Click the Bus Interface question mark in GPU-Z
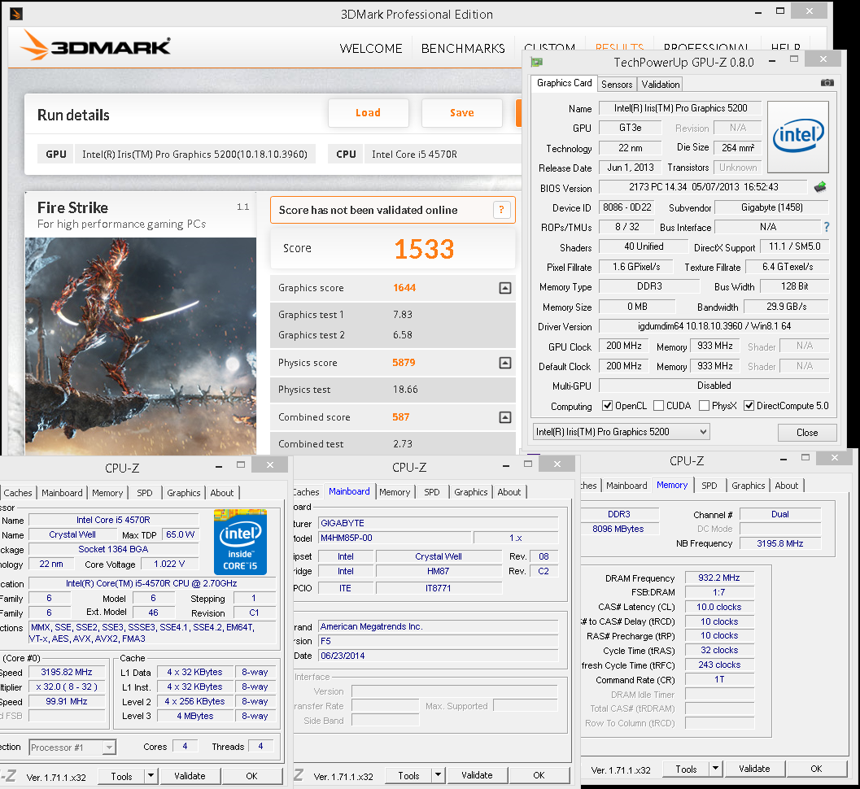860x789 pixels. click(827, 227)
